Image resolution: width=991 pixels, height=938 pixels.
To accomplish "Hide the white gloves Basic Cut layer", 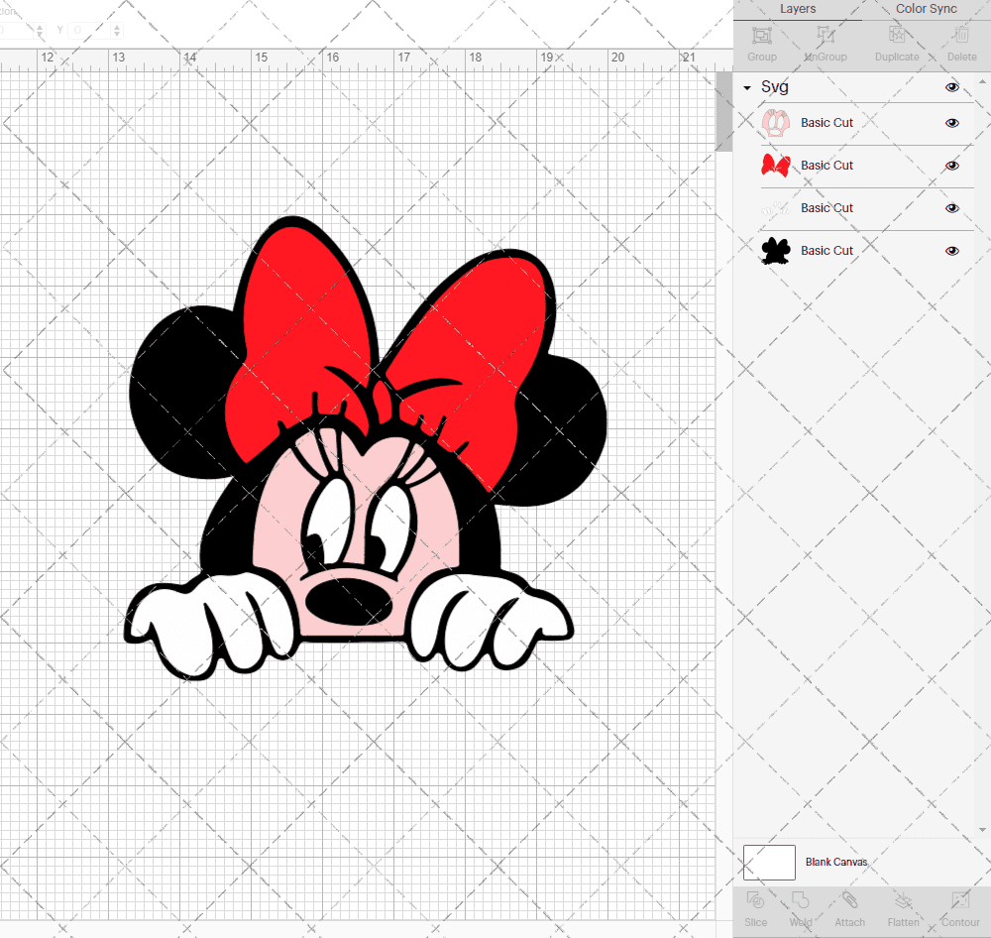I will coord(951,208).
